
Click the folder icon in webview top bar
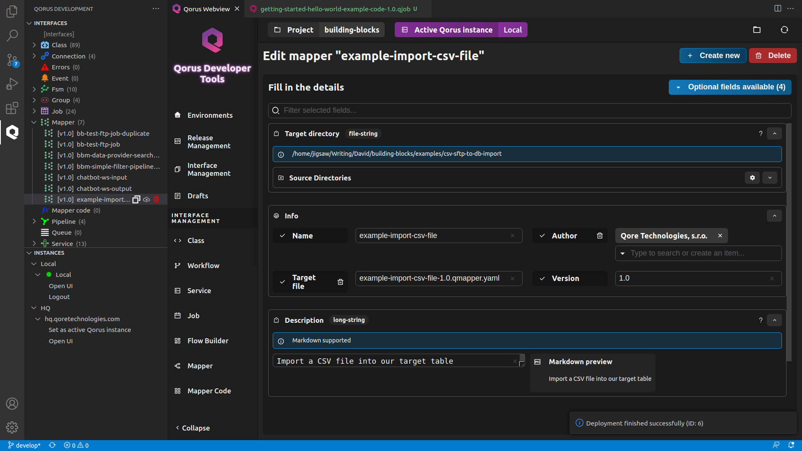(x=756, y=30)
